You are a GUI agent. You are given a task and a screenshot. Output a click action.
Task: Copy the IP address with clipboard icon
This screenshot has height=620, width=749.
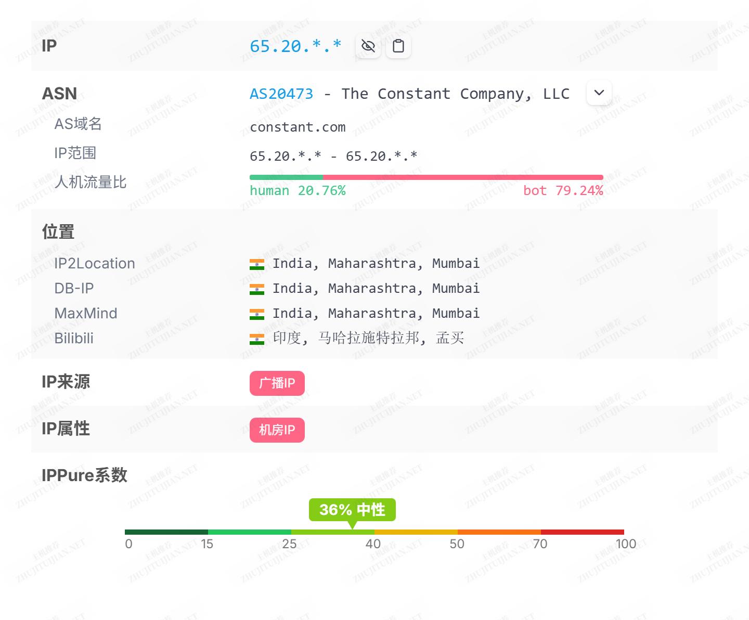(398, 46)
